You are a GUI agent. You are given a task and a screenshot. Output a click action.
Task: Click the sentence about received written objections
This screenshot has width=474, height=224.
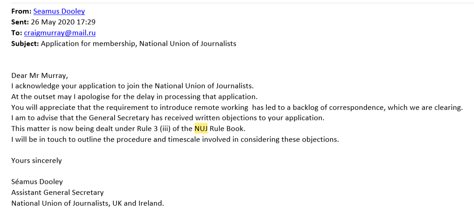point(168,118)
